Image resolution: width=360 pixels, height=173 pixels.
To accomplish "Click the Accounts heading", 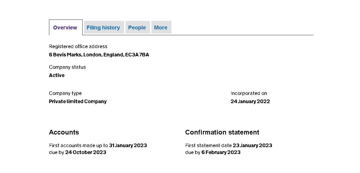I will coord(64,132).
